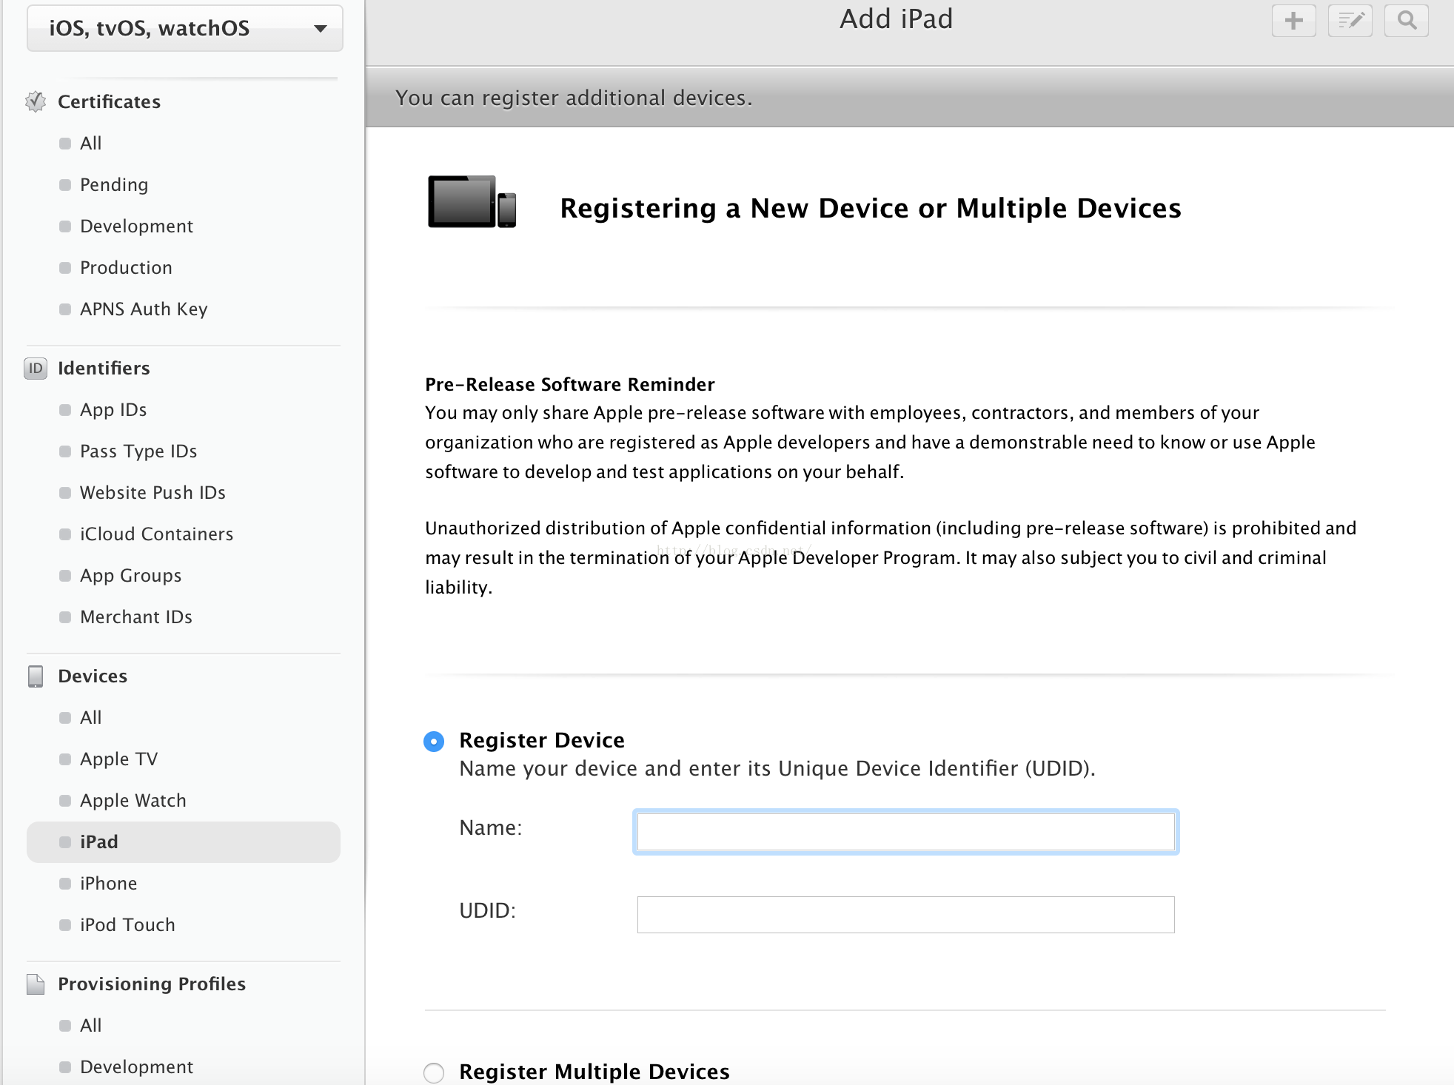The width and height of the screenshot is (1454, 1085).
Task: Go to iCloud Containers
Action: [x=156, y=534]
